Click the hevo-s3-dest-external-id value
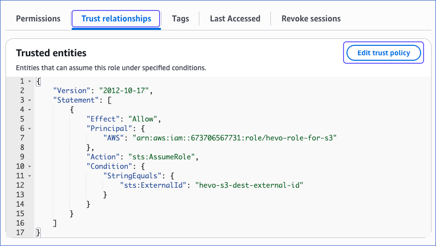This screenshot has width=436, height=246. (x=250, y=185)
